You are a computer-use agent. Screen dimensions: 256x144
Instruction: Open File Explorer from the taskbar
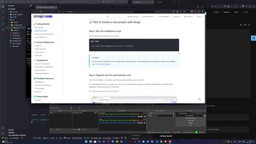(x=91, y=142)
